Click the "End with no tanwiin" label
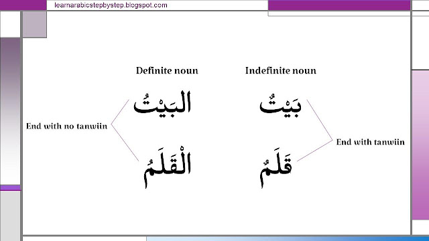429x241 pixels. [x=67, y=127]
